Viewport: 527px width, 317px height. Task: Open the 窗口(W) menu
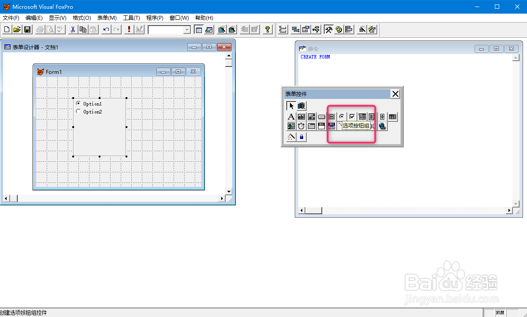(x=179, y=18)
